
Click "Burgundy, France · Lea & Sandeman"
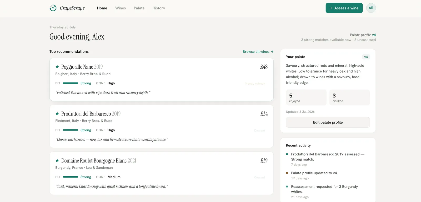(84, 168)
